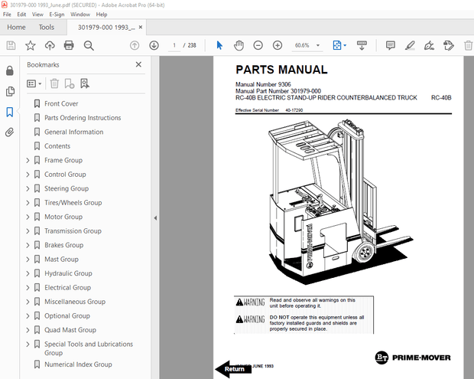The height and width of the screenshot is (379, 474).
Task: Expand the Special Tools and Lubrications Group bookmark
Action: 28,345
